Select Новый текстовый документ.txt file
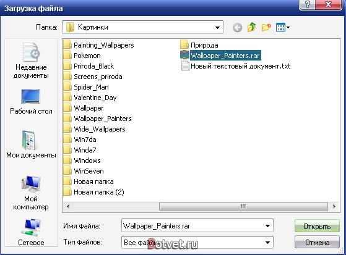 tap(235, 66)
